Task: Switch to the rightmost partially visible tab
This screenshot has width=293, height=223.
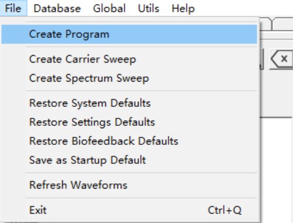Action: tap(283, 24)
